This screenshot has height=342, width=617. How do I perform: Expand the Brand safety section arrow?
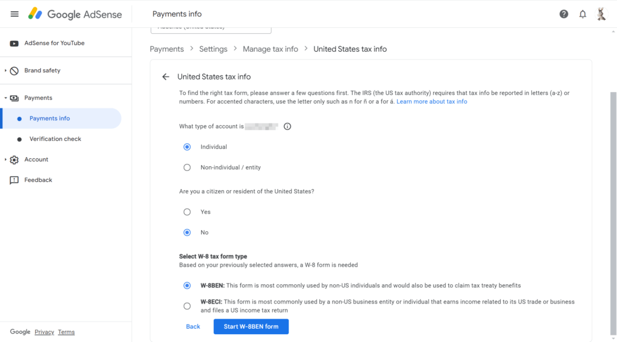(x=5, y=70)
